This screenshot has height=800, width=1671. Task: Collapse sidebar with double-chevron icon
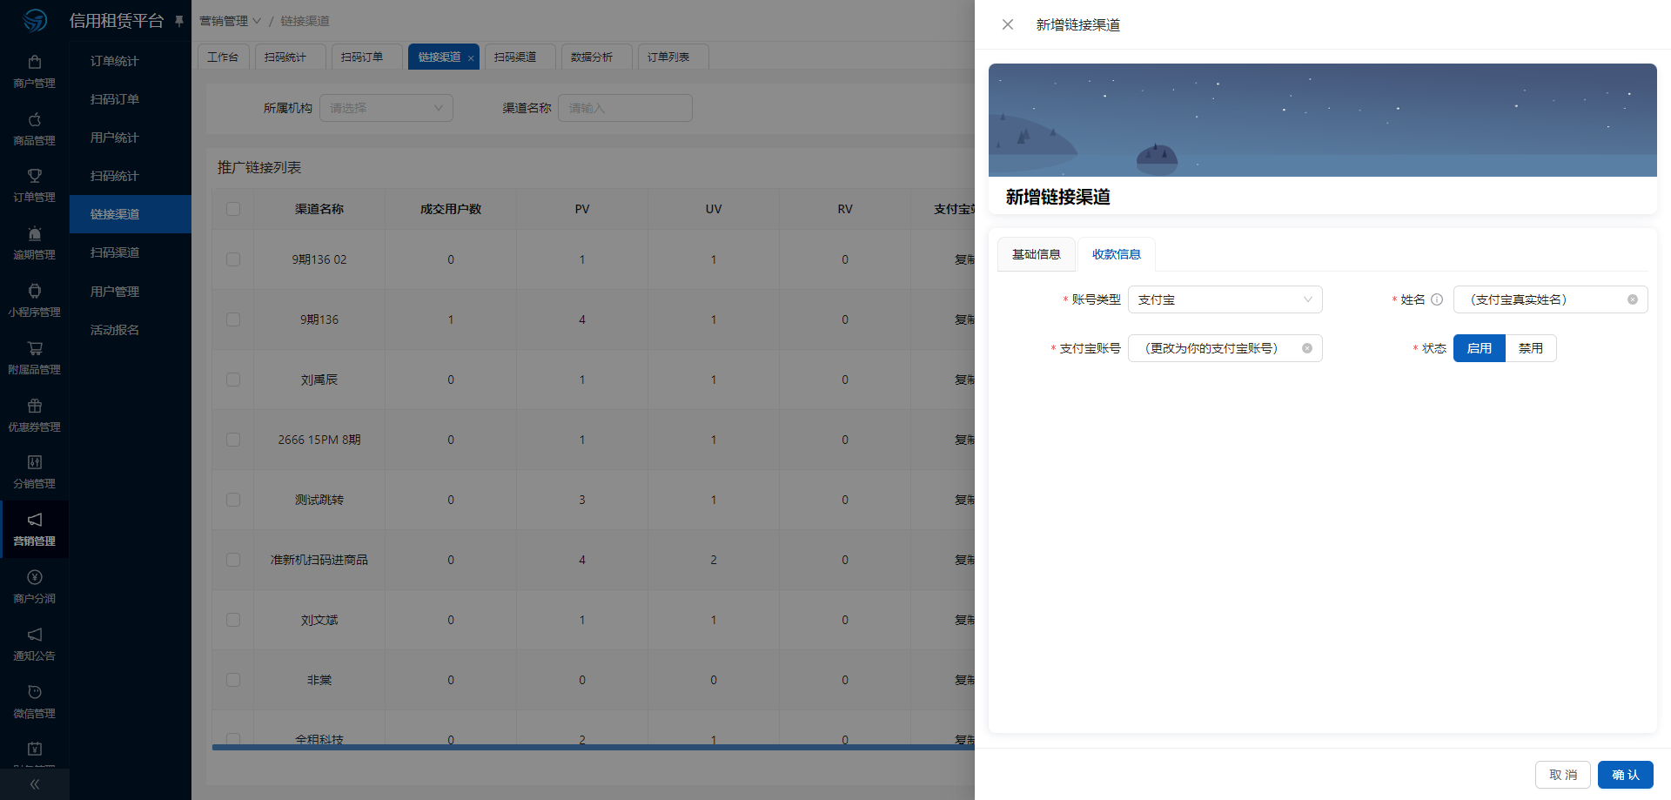(x=35, y=784)
